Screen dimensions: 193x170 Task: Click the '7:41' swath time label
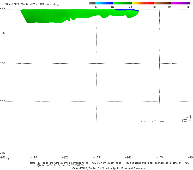pos(8,159)
